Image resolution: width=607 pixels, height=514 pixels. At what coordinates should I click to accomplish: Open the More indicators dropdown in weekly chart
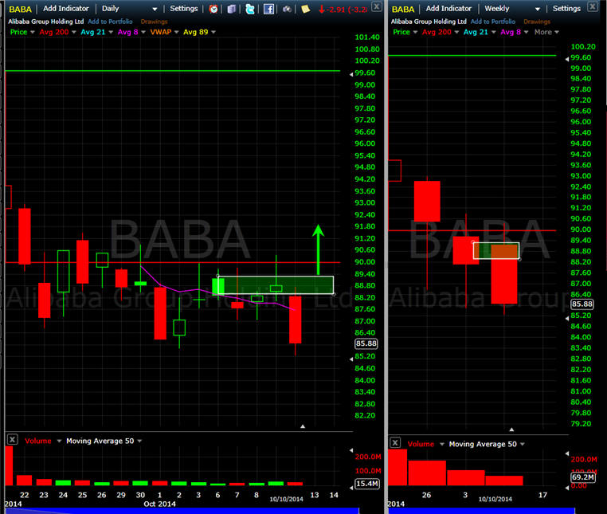[x=546, y=32]
